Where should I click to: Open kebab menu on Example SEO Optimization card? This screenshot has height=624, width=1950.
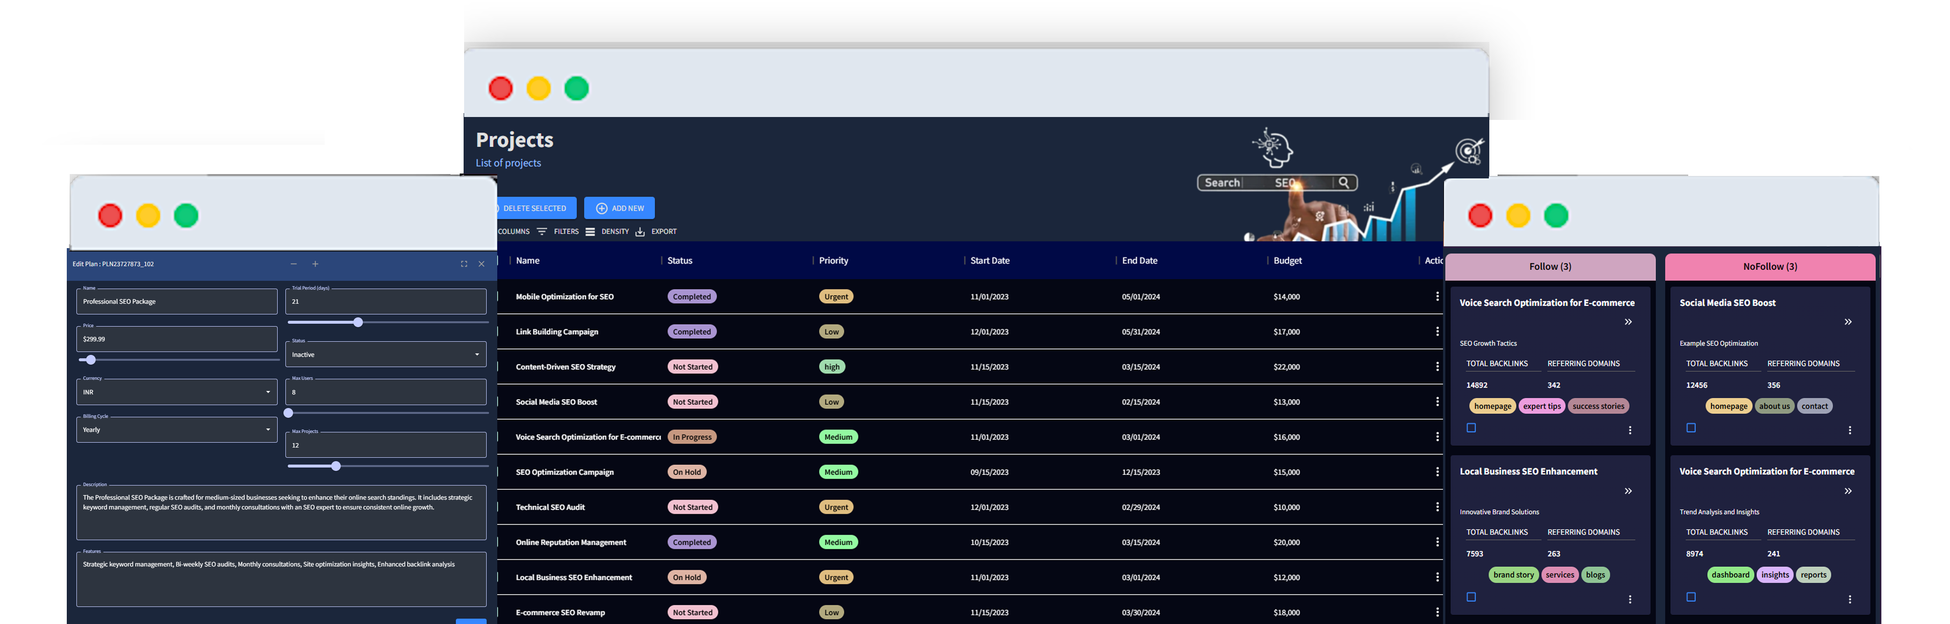tap(1849, 430)
